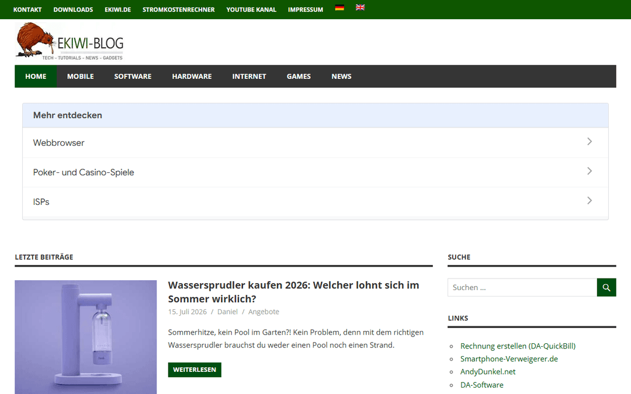
Task: Select the NEWS navigation tab
Action: [x=342, y=76]
